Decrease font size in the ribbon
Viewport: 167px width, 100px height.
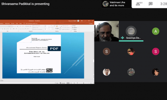15,26
